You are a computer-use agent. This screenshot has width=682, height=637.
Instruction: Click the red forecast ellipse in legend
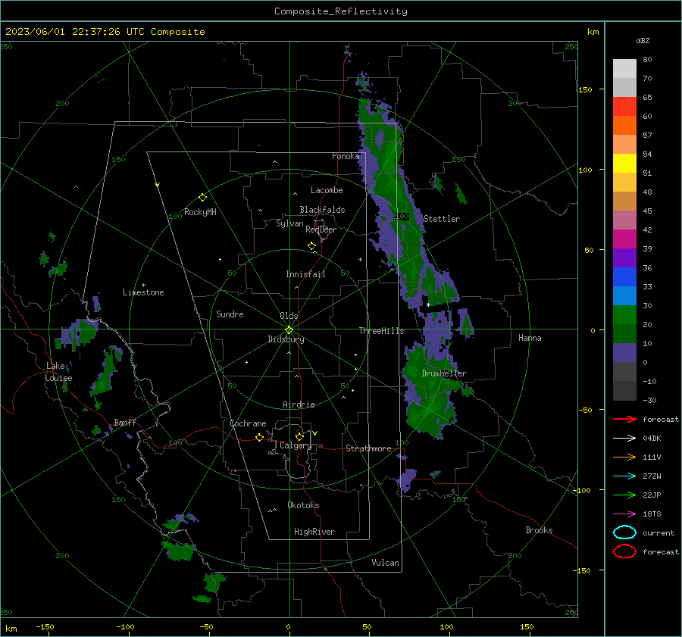click(x=624, y=551)
